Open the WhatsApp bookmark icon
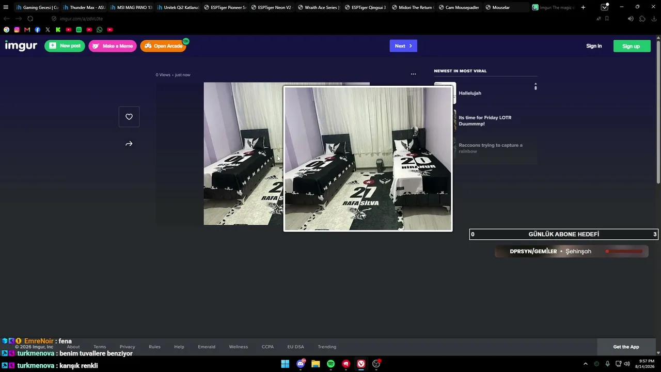661x372 pixels. coord(99,30)
